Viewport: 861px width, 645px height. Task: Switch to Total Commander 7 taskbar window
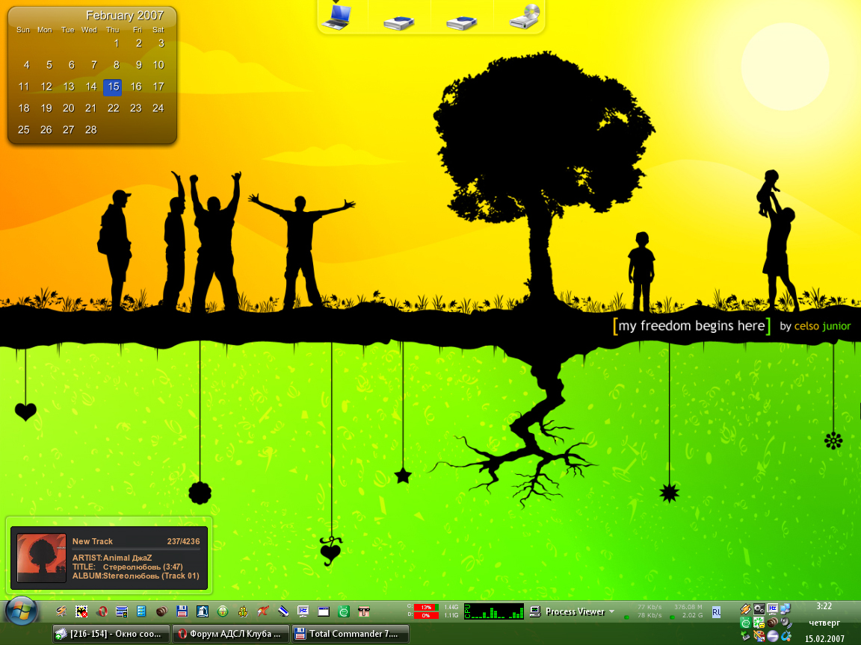(x=351, y=634)
